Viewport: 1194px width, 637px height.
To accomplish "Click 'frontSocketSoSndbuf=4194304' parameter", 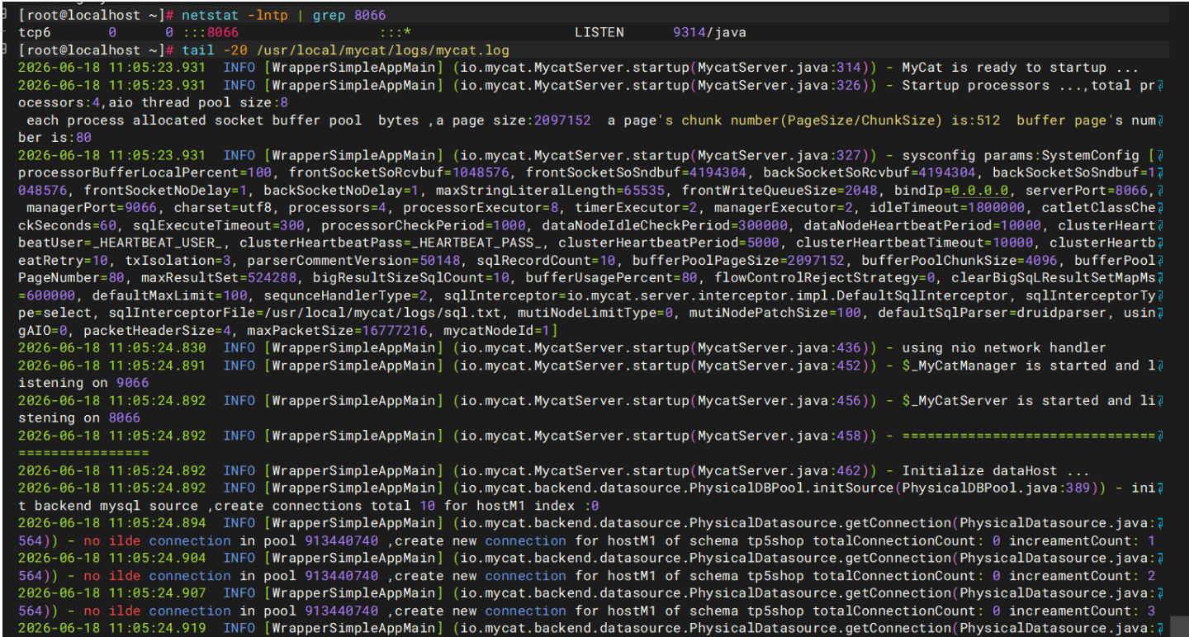I will (636, 172).
